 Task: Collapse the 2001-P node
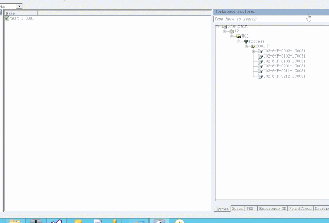click(x=246, y=46)
